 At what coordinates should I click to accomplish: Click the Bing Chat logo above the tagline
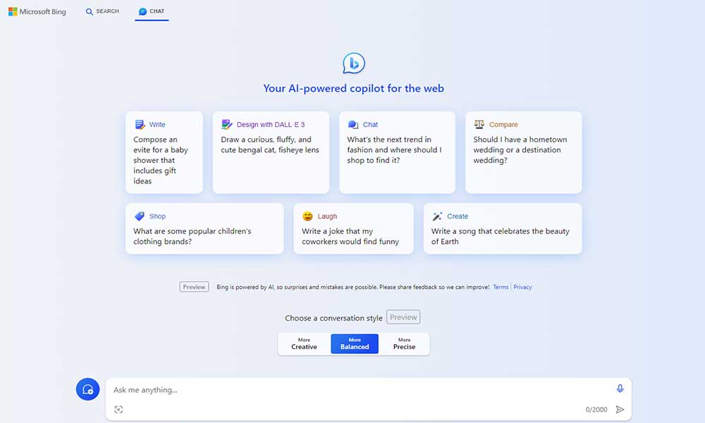(352, 63)
